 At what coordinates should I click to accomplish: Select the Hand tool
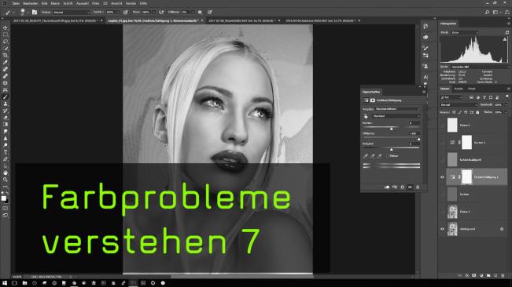[6, 173]
